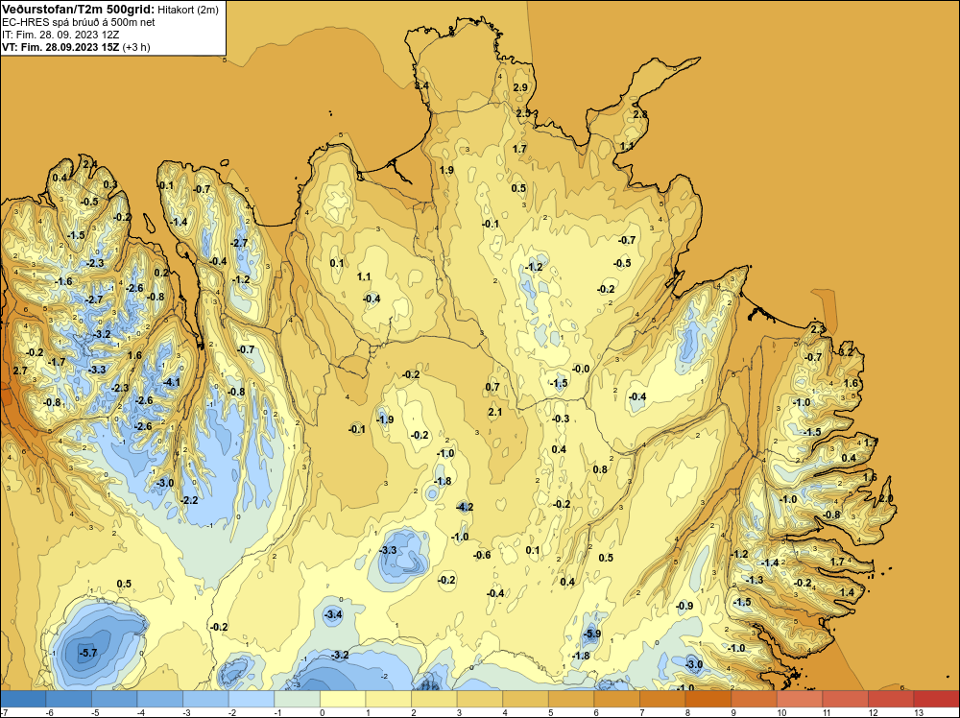This screenshot has height=718, width=960.
Task: Select the -4.2 temperature label
Action: point(465,507)
